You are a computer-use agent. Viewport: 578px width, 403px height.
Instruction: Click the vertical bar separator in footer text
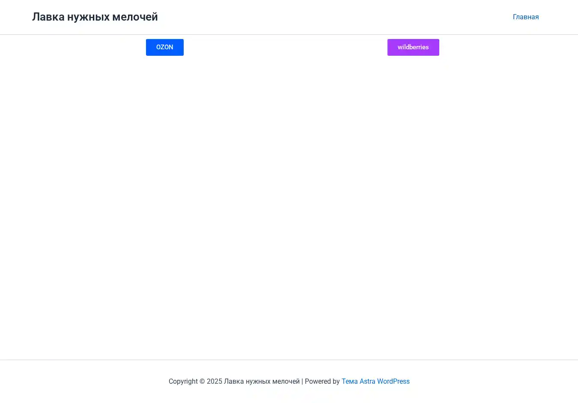pos(302,381)
